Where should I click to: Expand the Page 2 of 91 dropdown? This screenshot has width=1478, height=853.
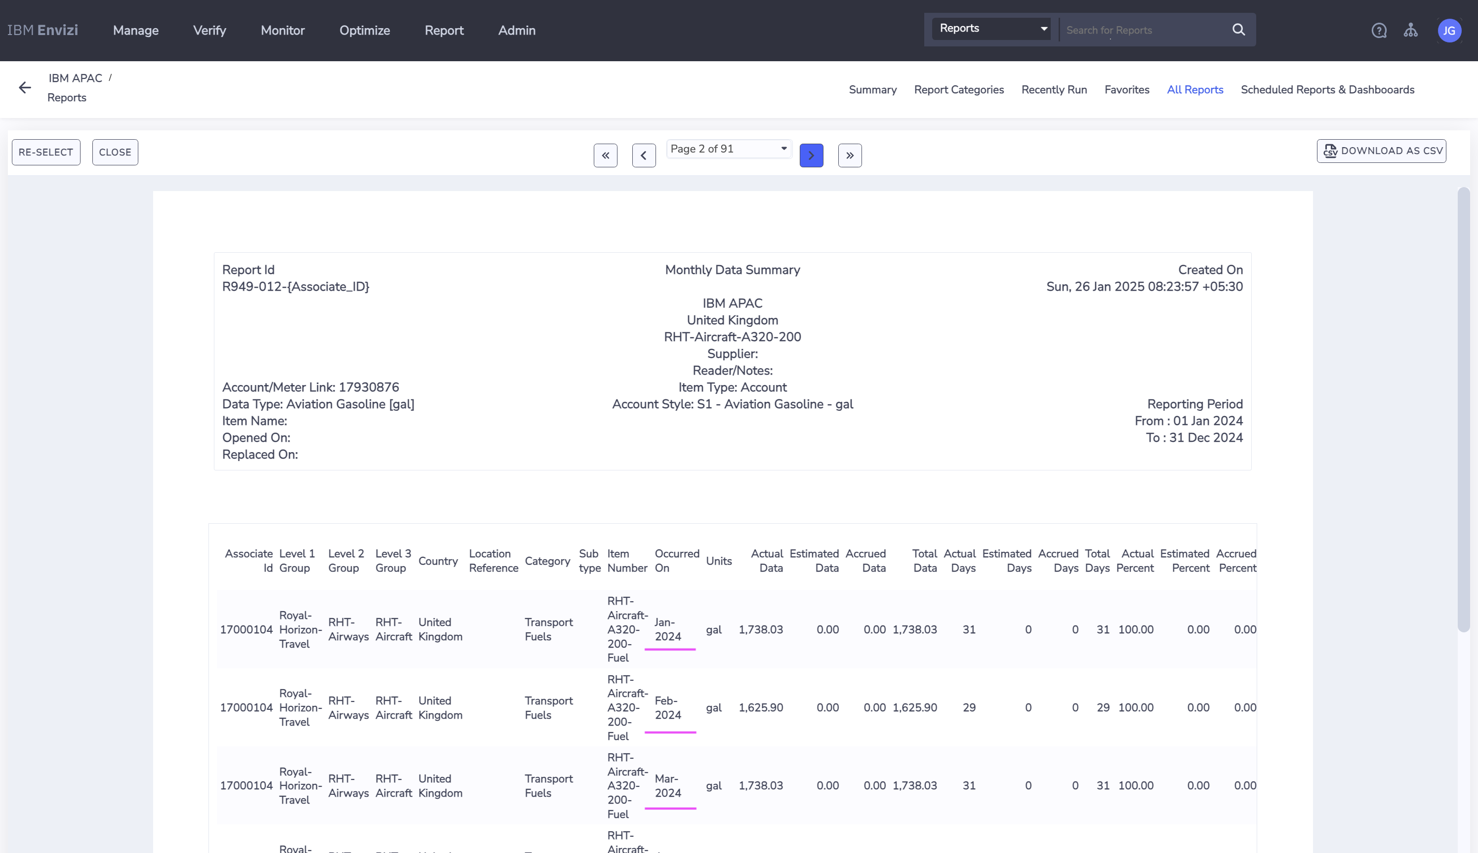[x=729, y=149]
